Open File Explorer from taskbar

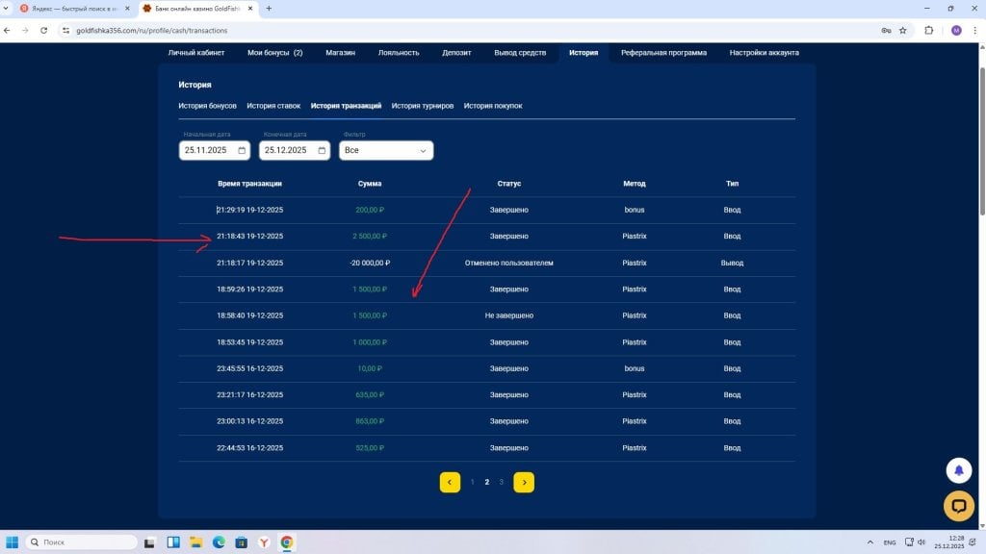195,542
